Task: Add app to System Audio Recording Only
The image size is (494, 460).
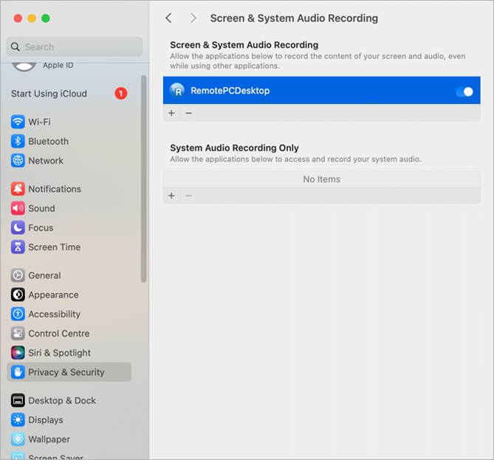Action: (x=172, y=196)
